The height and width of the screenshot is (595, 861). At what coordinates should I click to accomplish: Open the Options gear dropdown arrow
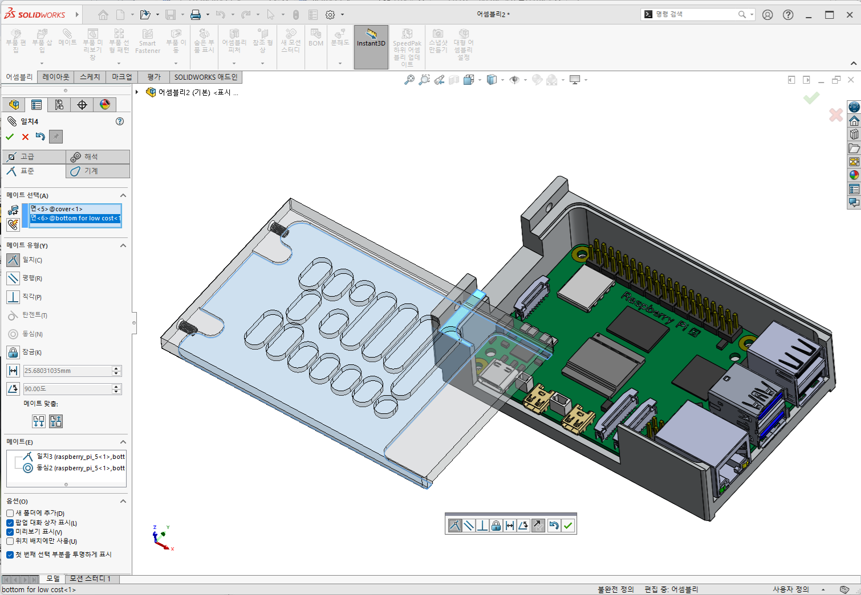pyautogui.click(x=342, y=15)
